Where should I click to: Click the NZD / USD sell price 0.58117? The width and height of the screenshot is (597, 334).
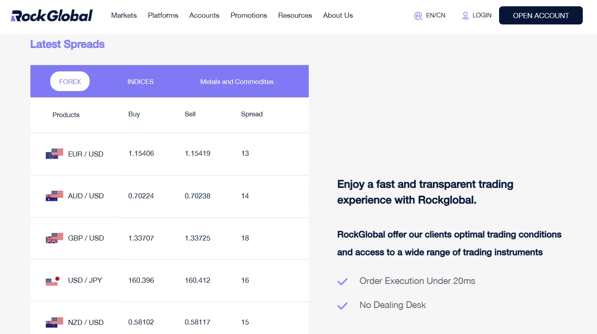(198, 322)
